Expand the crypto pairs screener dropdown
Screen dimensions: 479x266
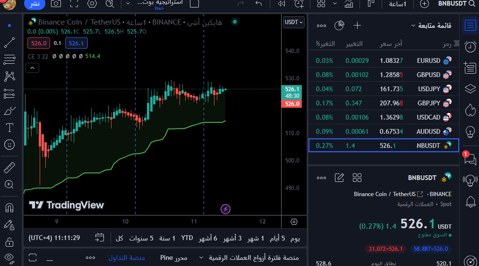point(201,258)
